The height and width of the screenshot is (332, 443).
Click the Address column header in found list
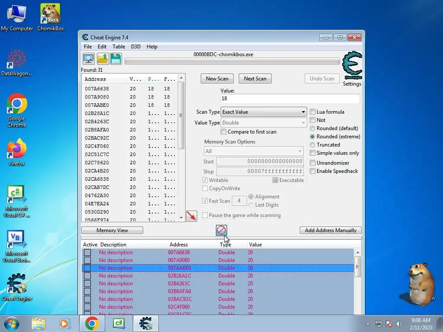(105, 80)
